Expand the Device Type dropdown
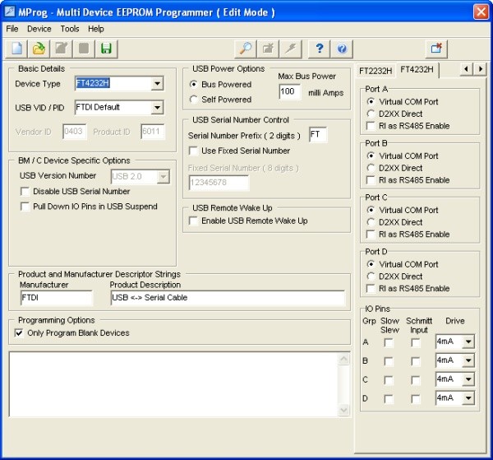This screenshot has width=493, height=460. (x=157, y=83)
